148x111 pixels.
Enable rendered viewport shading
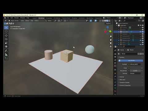109,21
